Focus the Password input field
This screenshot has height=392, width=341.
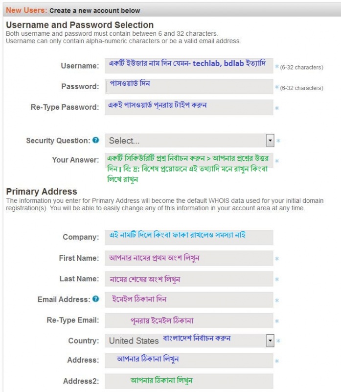[188, 87]
